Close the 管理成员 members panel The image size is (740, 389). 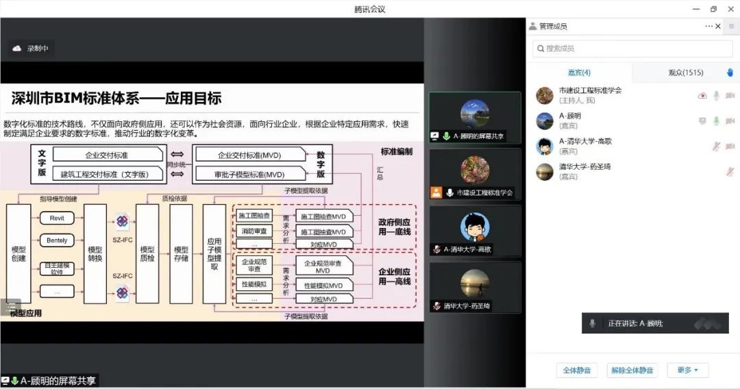coord(718,27)
